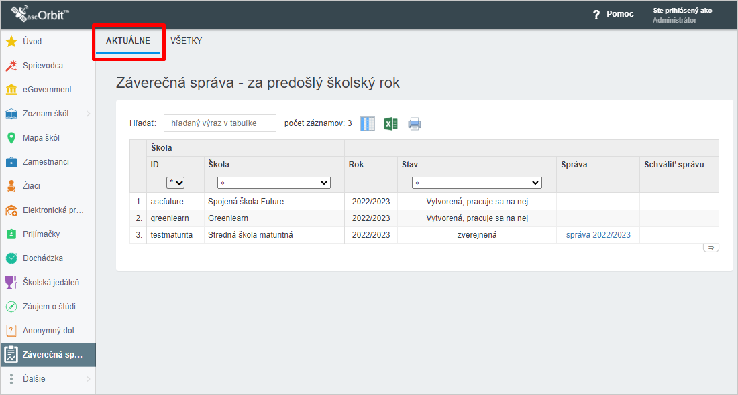This screenshot has height=395, width=738.
Task: Click the search field in table
Action: [219, 123]
